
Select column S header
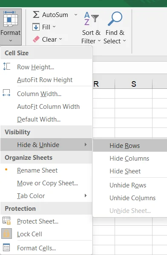click(x=134, y=84)
